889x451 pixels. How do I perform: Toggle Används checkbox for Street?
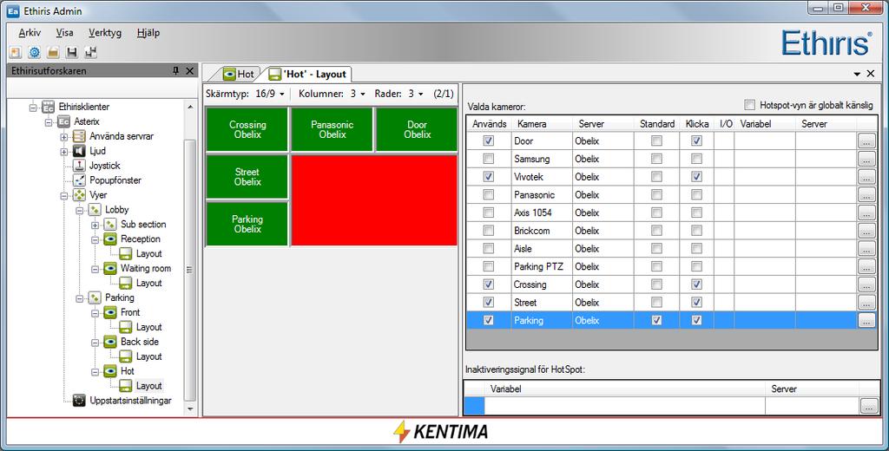[x=488, y=303]
